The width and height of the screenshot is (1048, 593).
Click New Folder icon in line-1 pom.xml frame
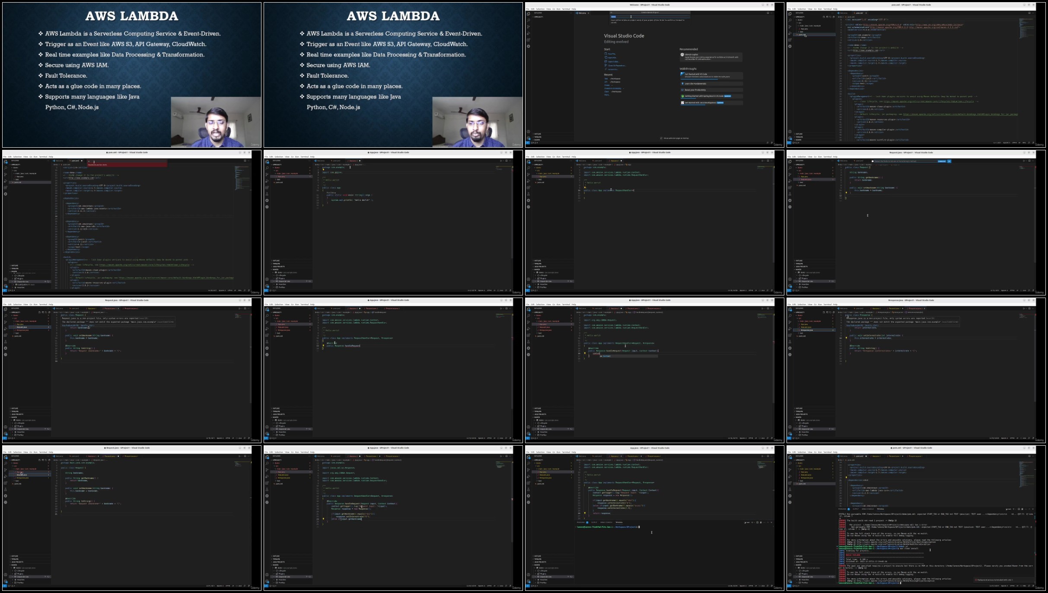coord(827,17)
